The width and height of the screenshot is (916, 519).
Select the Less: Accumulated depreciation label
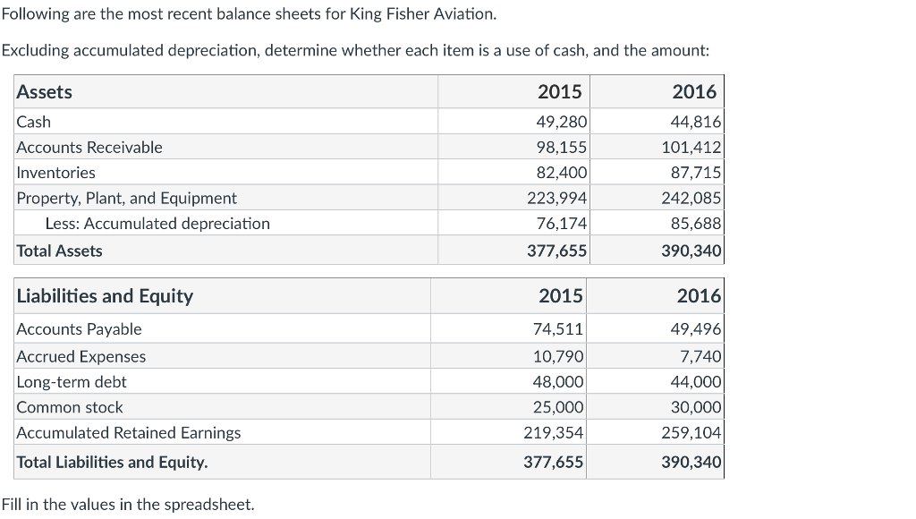[157, 224]
